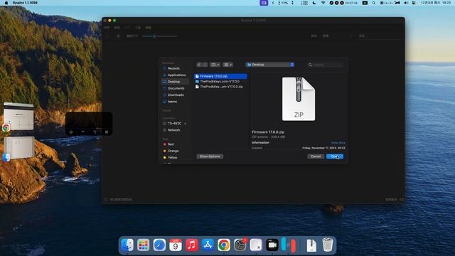Viewport: 455px width, 256px height.
Task: Click the Show Options button
Action: (x=210, y=156)
